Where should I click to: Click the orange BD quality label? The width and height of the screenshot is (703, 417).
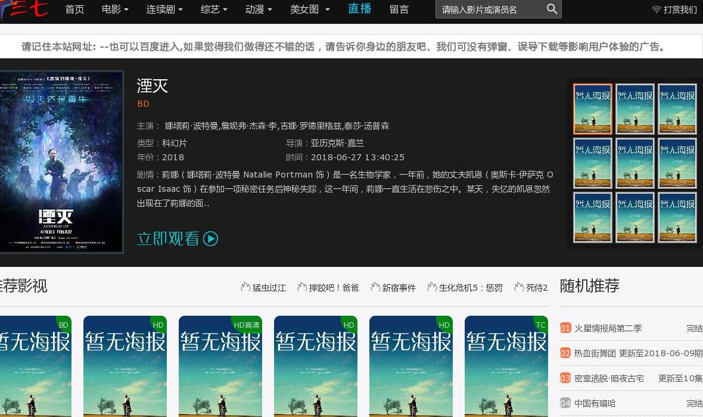(143, 104)
